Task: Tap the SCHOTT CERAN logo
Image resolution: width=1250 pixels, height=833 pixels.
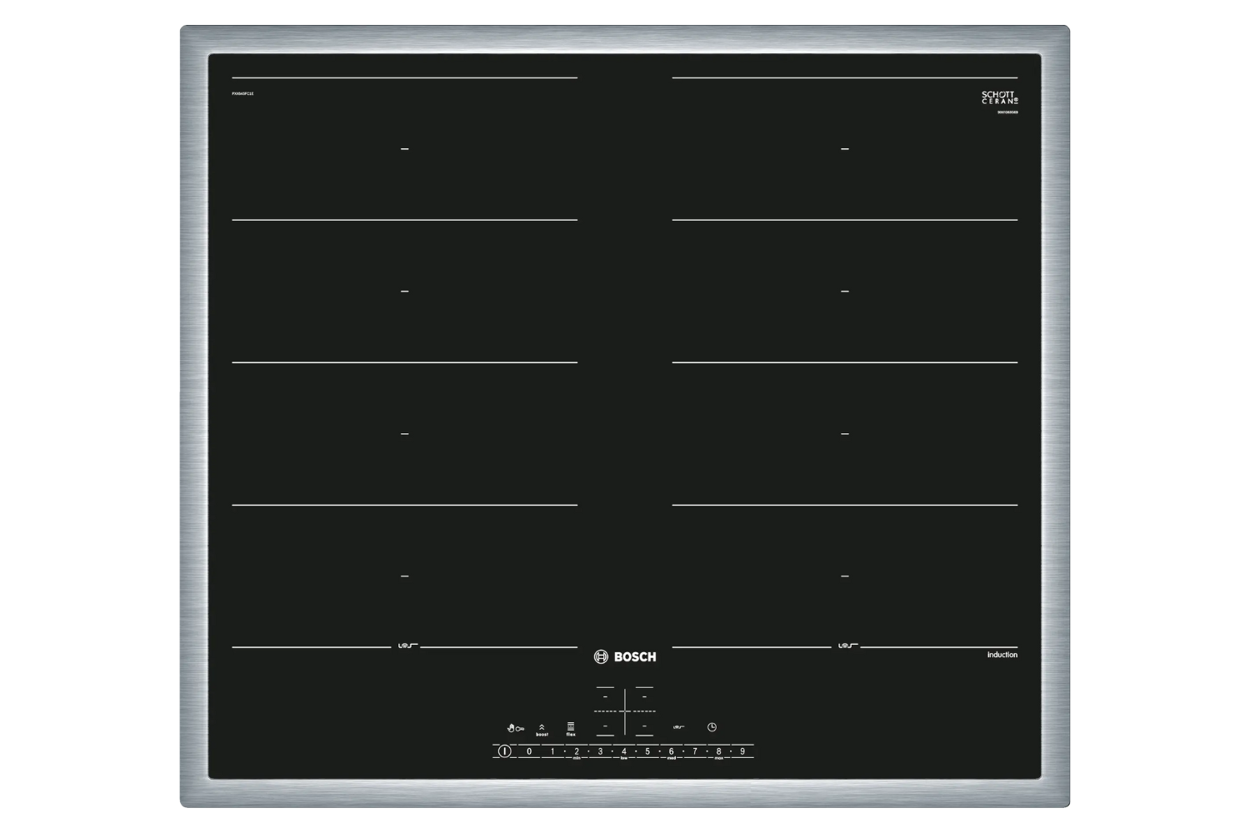Action: pyautogui.click(x=998, y=97)
